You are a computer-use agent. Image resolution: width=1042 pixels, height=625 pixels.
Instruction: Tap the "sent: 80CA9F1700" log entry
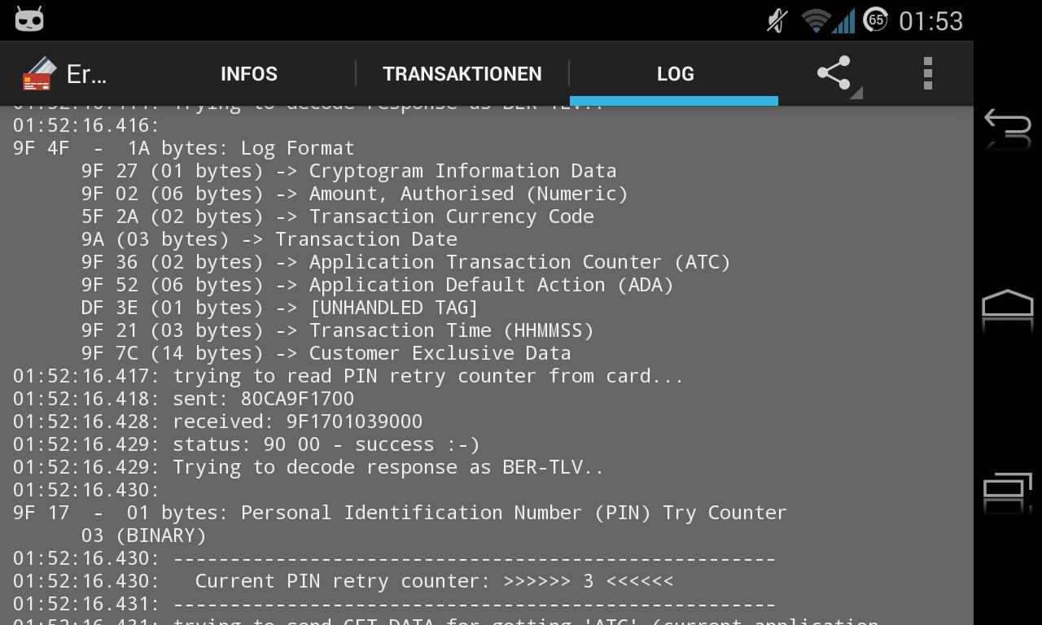coord(263,399)
